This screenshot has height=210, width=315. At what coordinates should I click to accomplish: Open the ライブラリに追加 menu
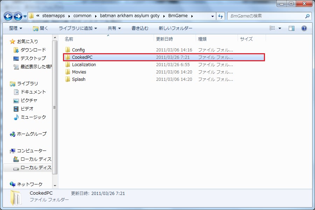point(78,28)
